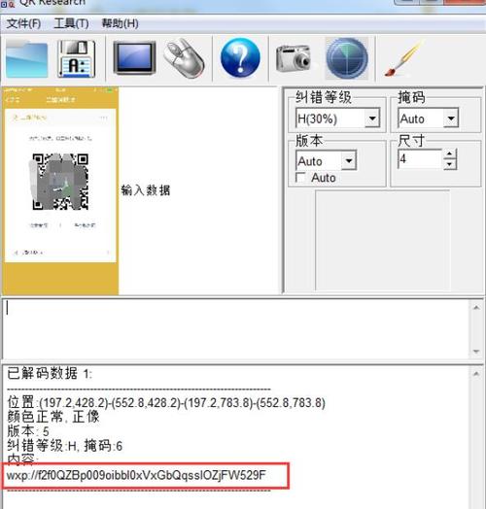Click the '颜色正常, 正像' line

(53, 417)
